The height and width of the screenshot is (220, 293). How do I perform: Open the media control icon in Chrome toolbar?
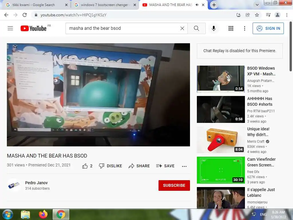[268, 15]
